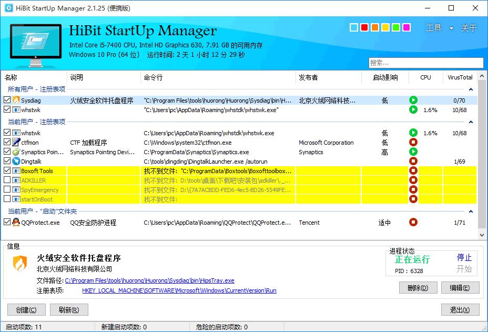Screen dimensions: 488x332
Task: Click the QQProtect penguin icon
Action: (16, 223)
